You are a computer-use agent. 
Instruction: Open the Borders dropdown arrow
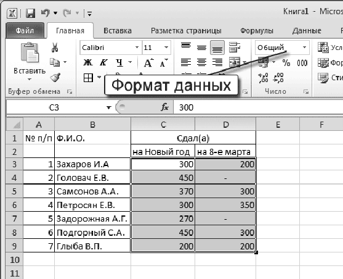coord(99,78)
